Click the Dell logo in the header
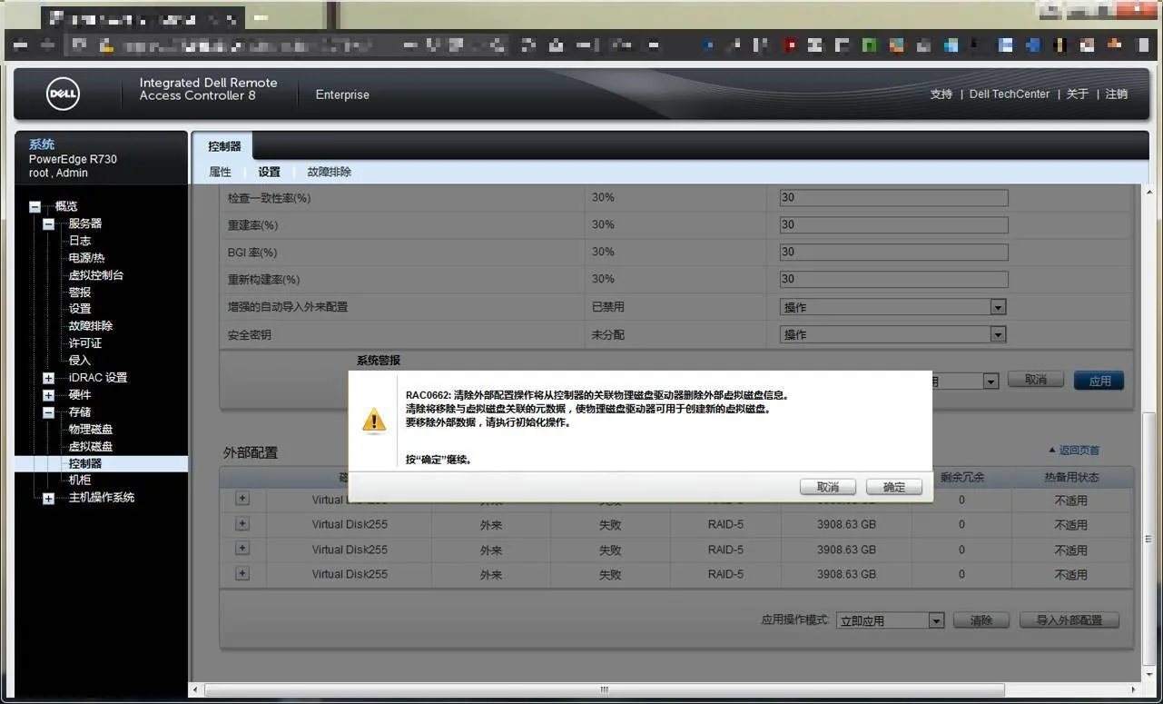1163x704 pixels. coord(64,94)
